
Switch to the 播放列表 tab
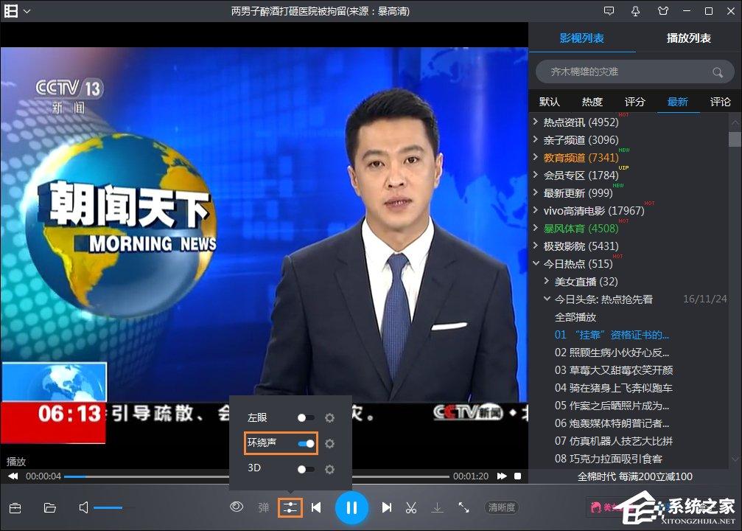pyautogui.click(x=688, y=38)
